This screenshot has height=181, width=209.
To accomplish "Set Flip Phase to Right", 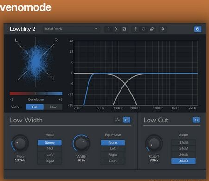I will 113,155.
